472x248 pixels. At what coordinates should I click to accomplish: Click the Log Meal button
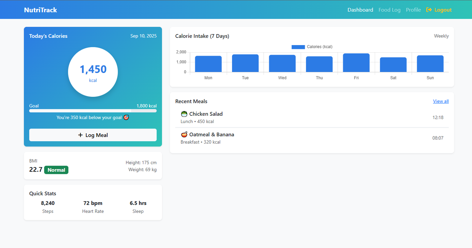point(93,135)
